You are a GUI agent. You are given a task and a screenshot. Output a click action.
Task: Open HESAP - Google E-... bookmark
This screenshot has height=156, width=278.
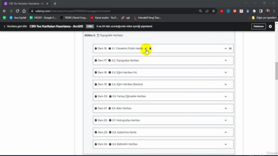click(x=43, y=18)
